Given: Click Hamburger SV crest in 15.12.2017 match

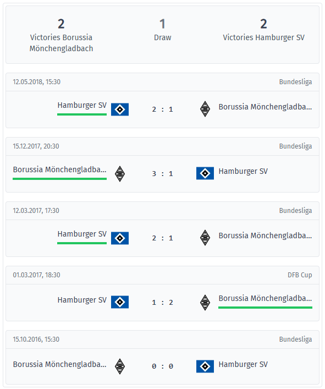Looking at the screenshot, I should (205, 173).
